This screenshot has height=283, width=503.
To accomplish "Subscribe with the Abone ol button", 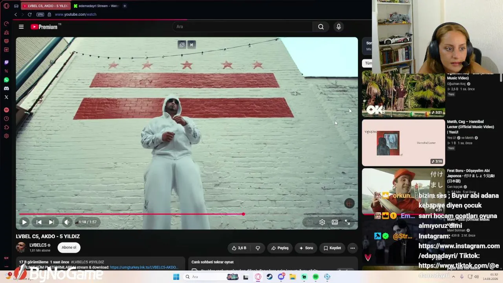I will tap(69, 248).
